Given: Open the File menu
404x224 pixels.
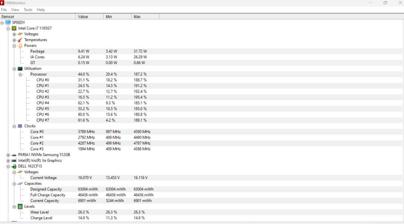Looking at the screenshot, I should coord(4,9).
